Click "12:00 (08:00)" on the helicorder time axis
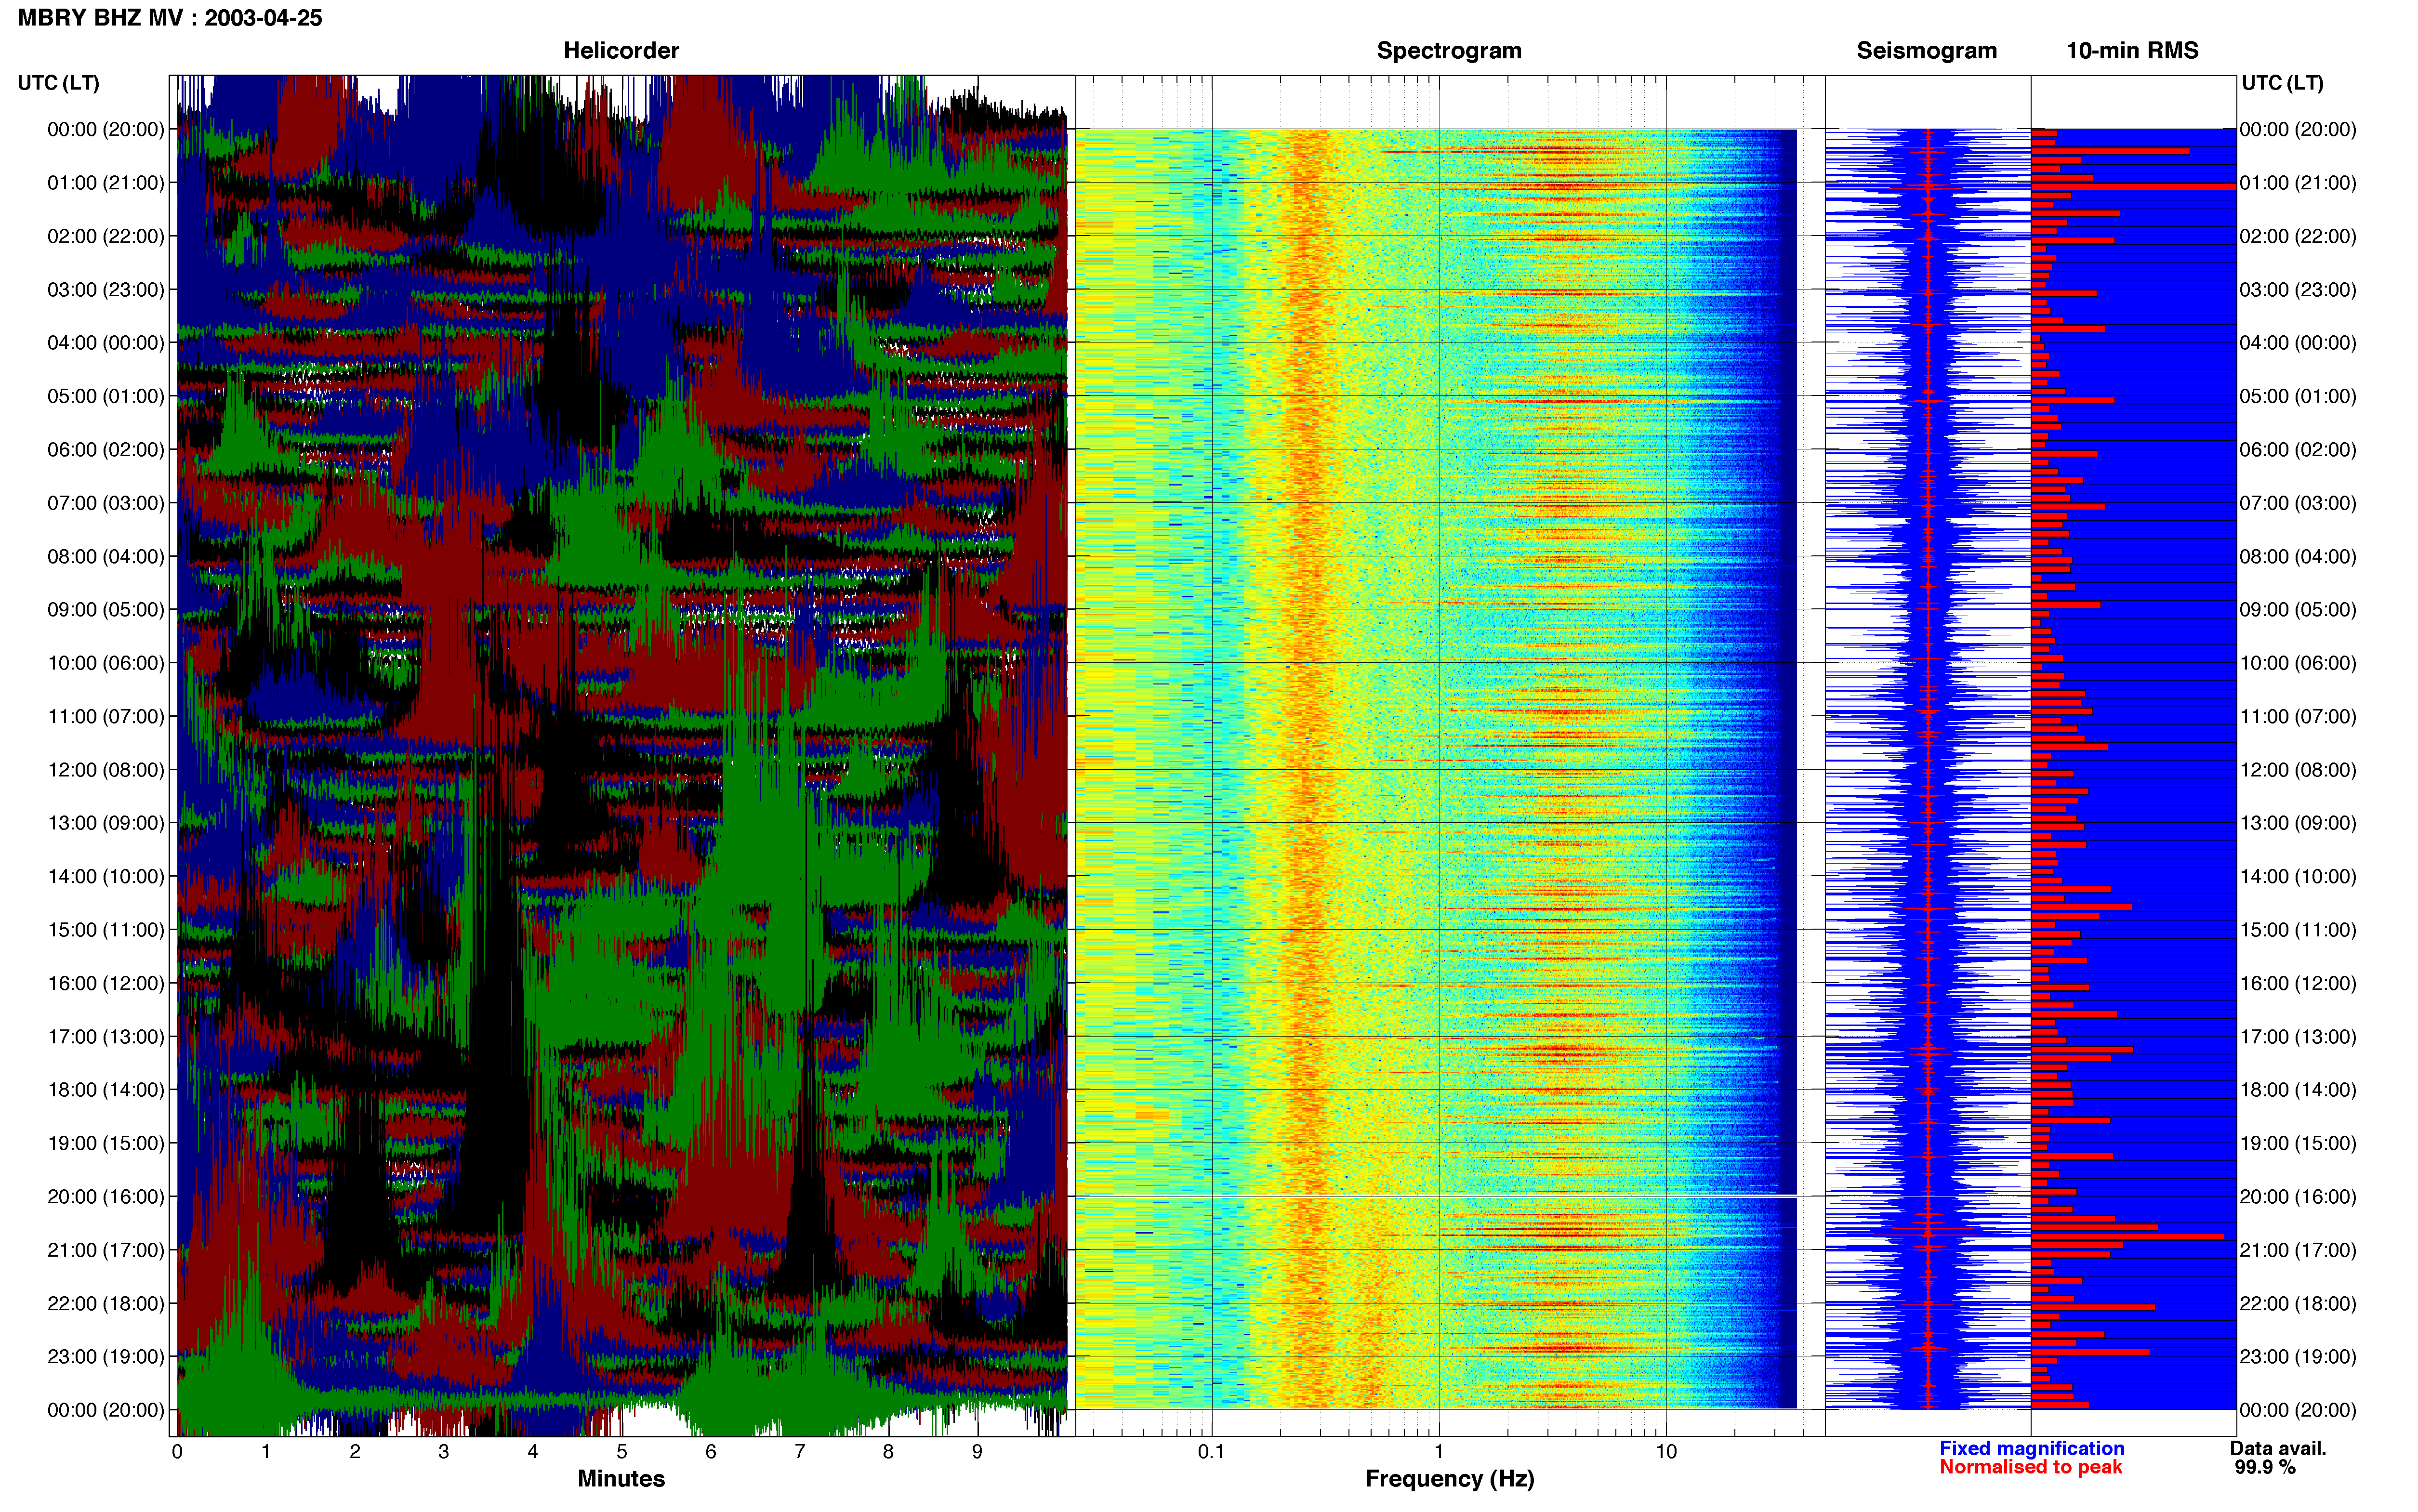This screenshot has width=2418, height=1512. (106, 770)
